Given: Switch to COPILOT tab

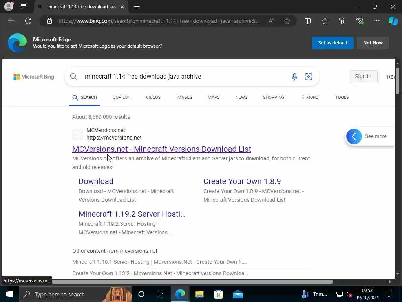Looking at the screenshot, I should click(122, 98).
